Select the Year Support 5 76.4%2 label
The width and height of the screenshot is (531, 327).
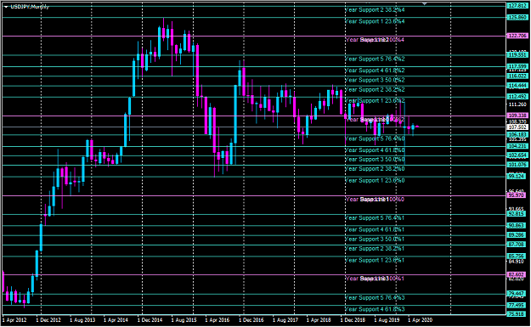(375, 59)
